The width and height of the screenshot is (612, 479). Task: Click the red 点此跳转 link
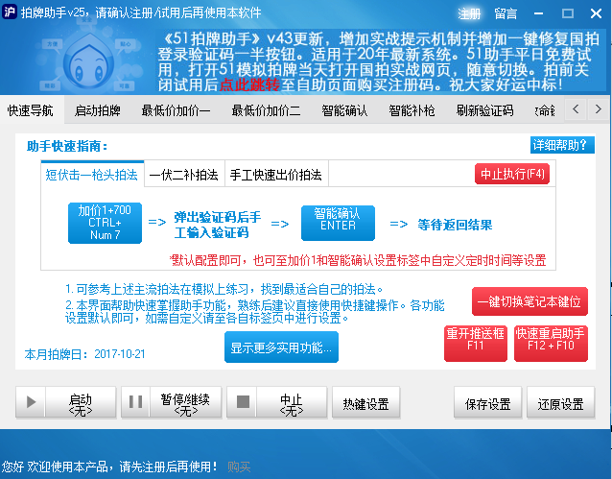tap(249, 84)
